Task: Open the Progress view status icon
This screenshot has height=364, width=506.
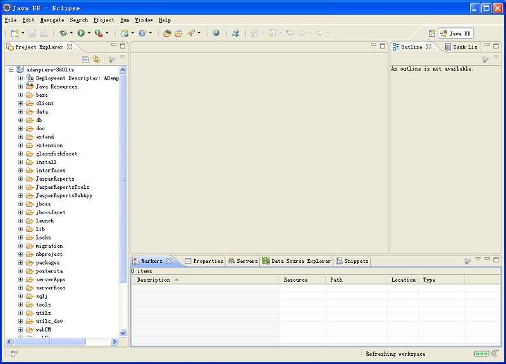Action: (495, 354)
